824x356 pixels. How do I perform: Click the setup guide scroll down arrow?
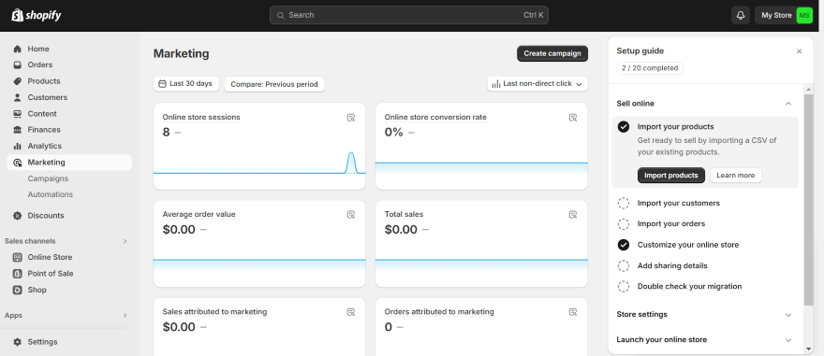coord(809,349)
